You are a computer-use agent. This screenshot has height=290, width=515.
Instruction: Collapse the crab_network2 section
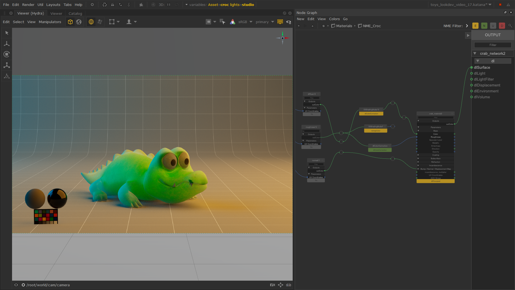click(475, 53)
